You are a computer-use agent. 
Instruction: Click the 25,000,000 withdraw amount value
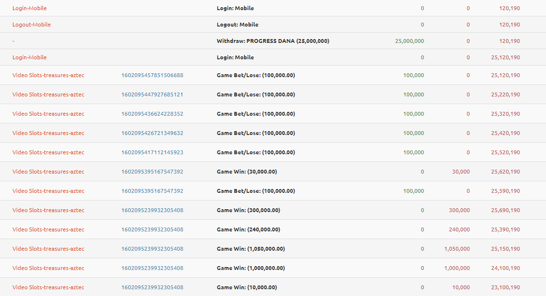409,41
